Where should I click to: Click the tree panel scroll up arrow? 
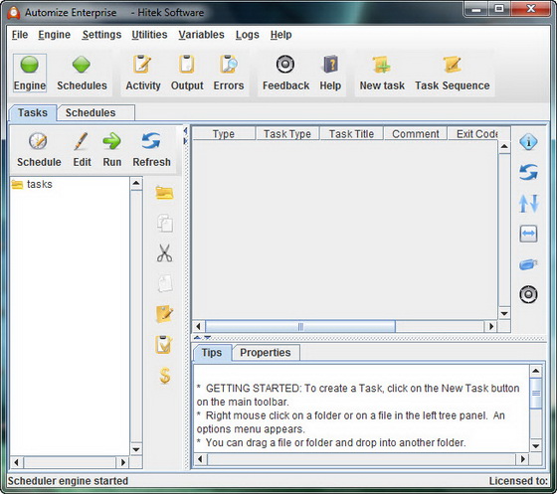click(136, 183)
